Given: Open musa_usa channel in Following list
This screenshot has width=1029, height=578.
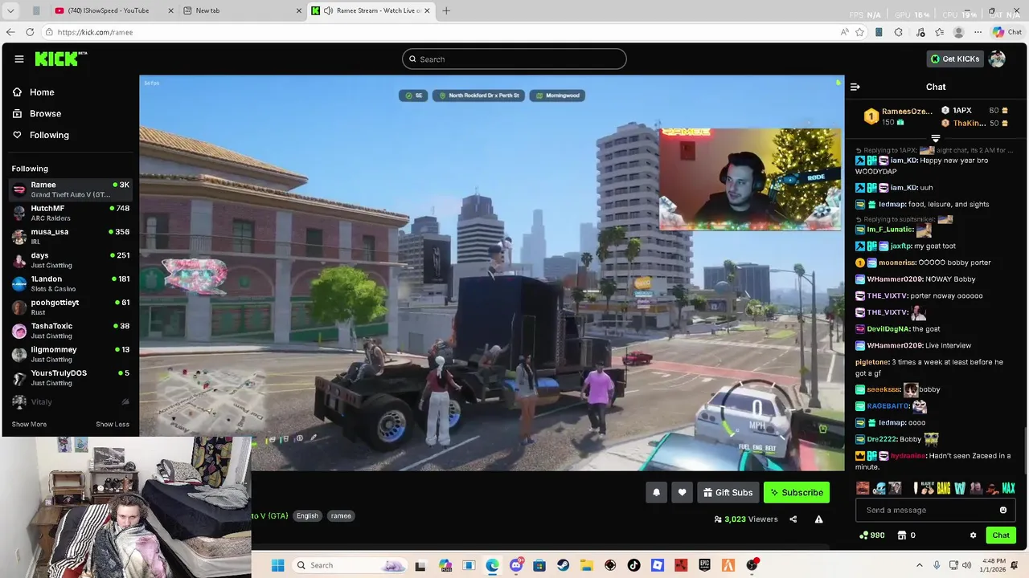Looking at the screenshot, I should 71,236.
